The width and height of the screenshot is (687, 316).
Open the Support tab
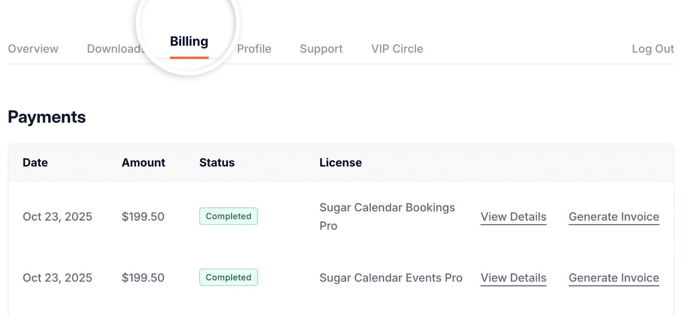[321, 49]
